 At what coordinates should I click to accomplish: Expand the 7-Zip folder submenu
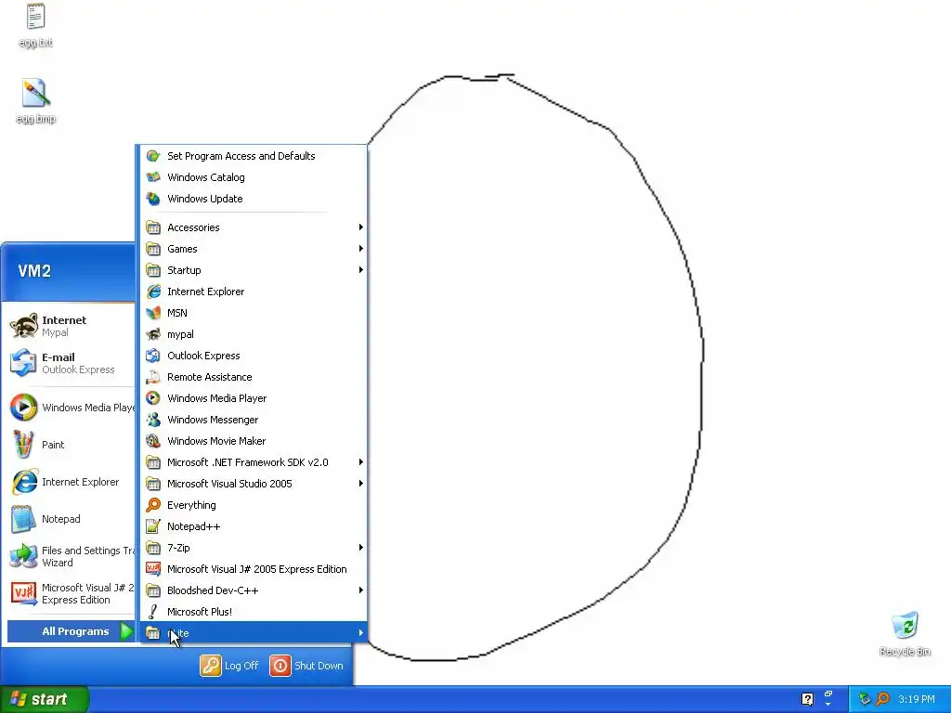click(253, 548)
